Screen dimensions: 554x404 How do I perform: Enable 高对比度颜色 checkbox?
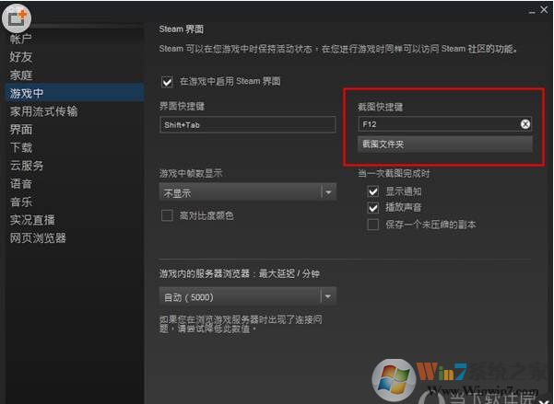(167, 215)
